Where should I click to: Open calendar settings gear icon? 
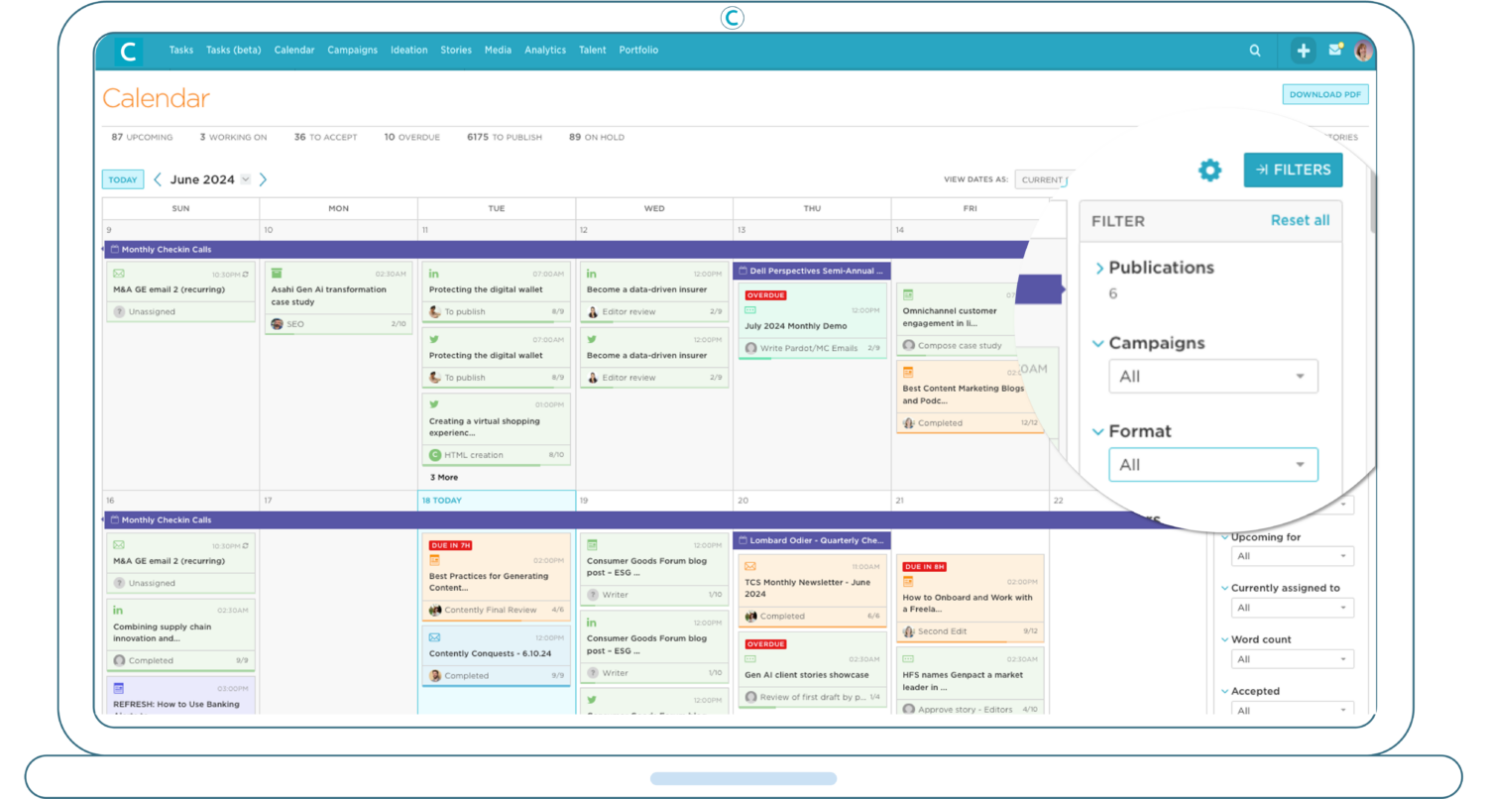(1209, 171)
